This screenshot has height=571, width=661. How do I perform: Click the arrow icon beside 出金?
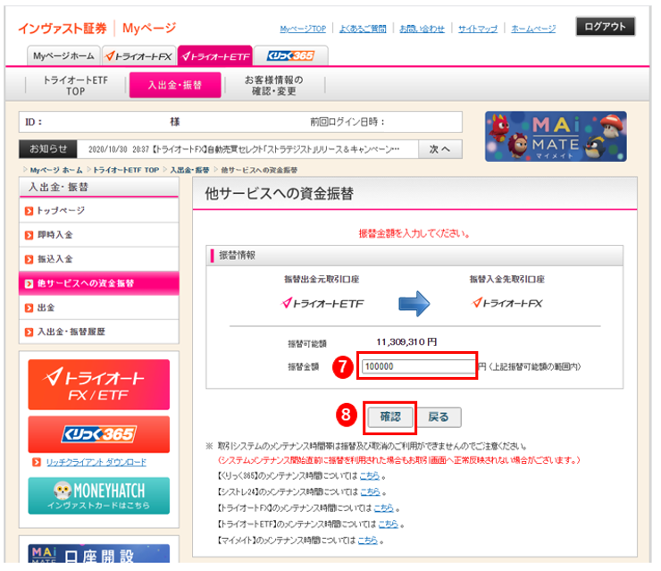tap(29, 308)
